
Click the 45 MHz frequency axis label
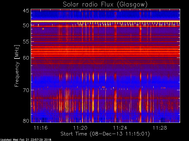click(26, 11)
